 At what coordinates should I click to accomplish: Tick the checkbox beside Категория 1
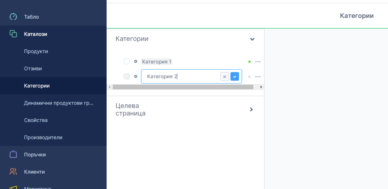click(127, 62)
